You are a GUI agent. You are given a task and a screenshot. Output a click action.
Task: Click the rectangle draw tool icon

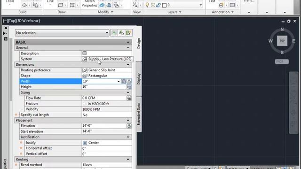pyautogui.click(x=61, y=5)
